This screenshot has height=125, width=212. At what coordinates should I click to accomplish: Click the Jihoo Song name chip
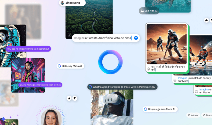click(72, 3)
